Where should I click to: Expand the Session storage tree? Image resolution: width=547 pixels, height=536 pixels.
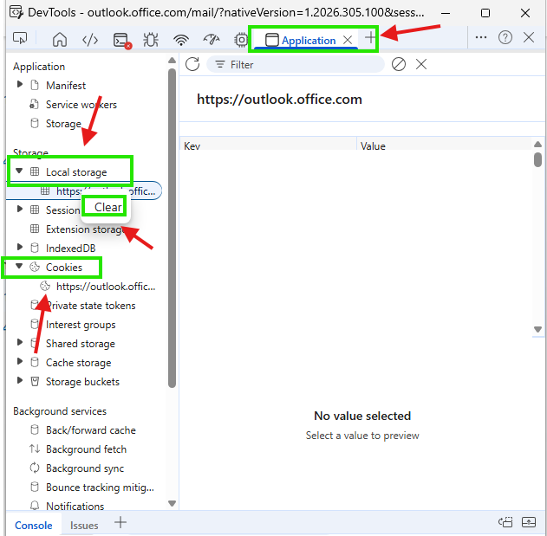point(20,209)
